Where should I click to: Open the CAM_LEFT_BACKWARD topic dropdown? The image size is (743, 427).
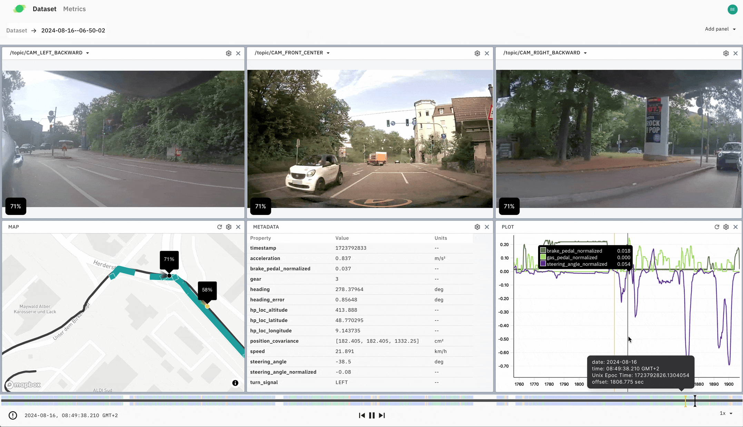point(87,53)
